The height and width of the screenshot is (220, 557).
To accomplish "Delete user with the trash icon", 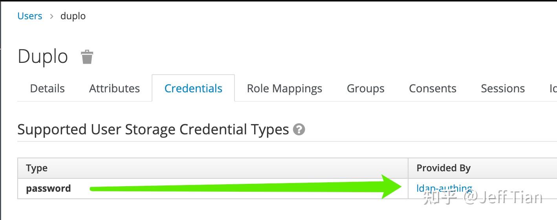I will (87, 57).
